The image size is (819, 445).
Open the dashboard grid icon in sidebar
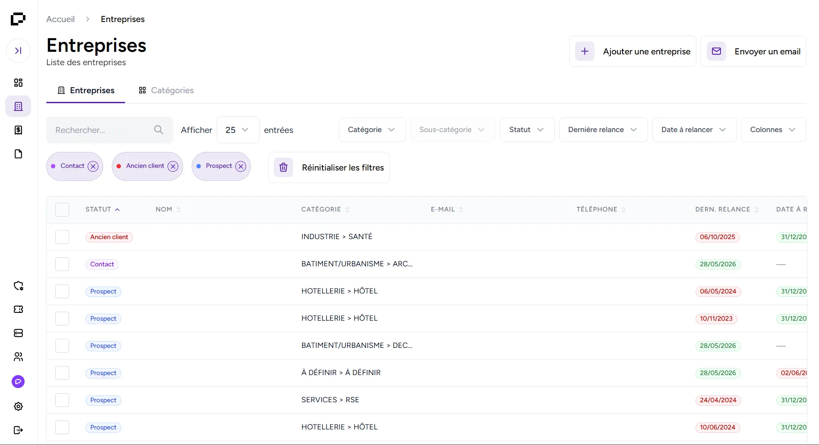tap(18, 82)
